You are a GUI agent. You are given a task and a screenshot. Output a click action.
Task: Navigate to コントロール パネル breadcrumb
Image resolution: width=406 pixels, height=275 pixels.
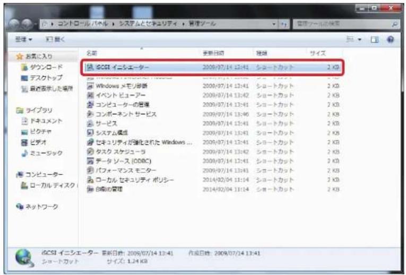tap(83, 24)
